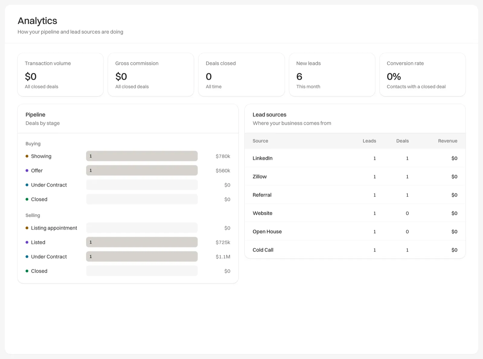Click the Source column header

(260, 141)
